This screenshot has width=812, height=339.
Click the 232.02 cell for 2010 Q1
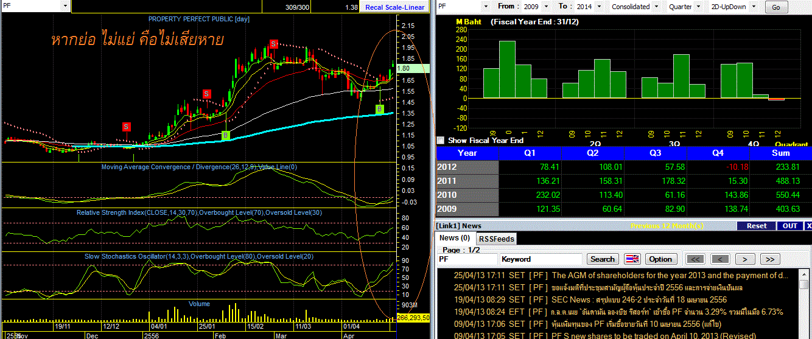(531, 195)
